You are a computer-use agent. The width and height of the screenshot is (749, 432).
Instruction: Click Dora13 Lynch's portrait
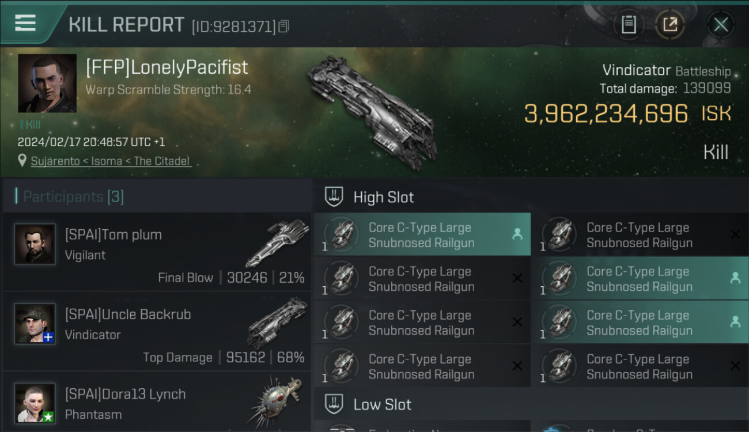[35, 403]
